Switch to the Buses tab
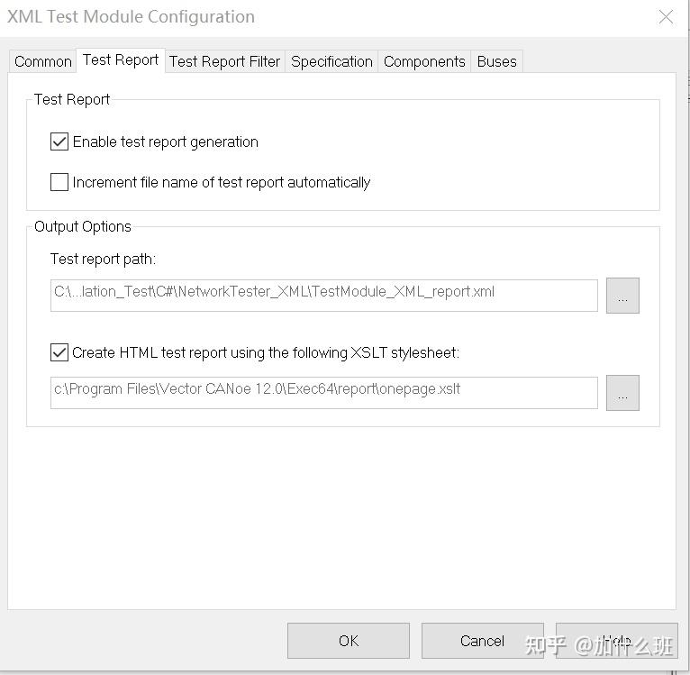This screenshot has height=675, width=690. click(x=496, y=61)
